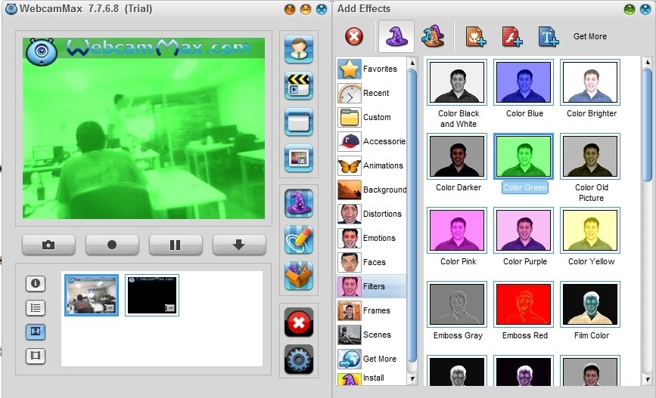Apply the Color Yellow filter
Image resolution: width=656 pixels, height=398 pixels.
pos(590,230)
